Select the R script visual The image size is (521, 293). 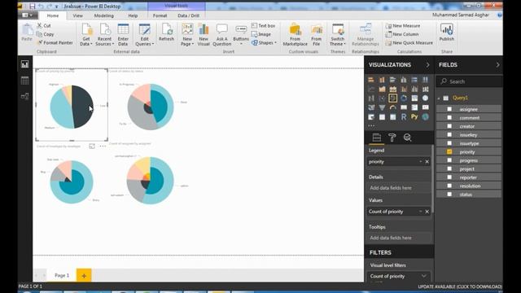(404, 117)
